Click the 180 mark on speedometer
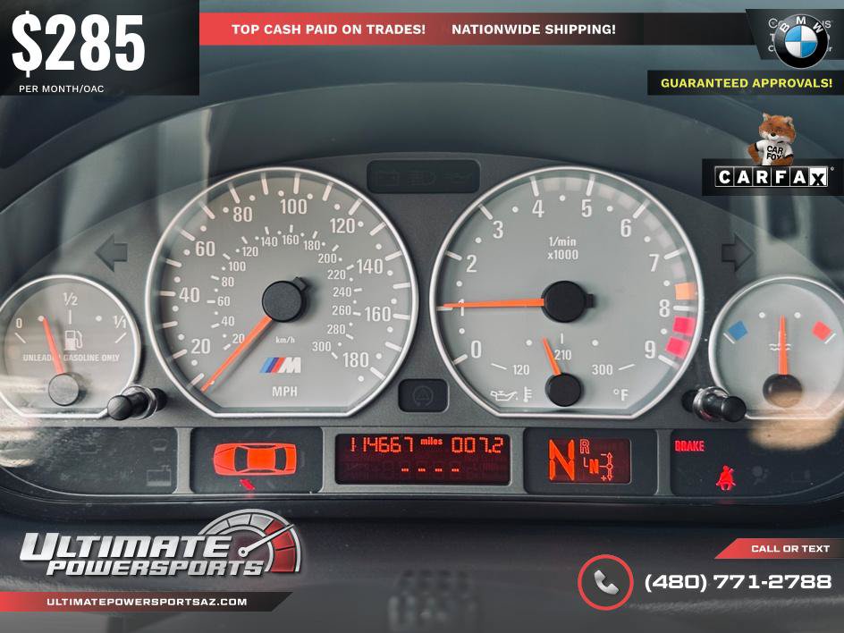Screen dimensions: 844x633 (356, 359)
